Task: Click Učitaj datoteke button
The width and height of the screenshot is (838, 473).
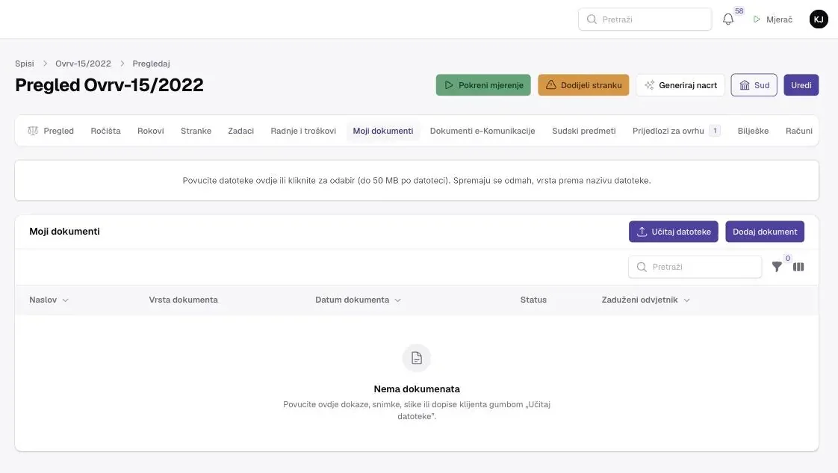Action: [674, 232]
